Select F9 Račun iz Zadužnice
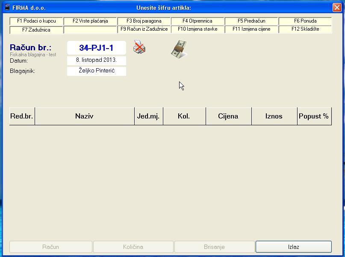 pyautogui.click(x=144, y=29)
